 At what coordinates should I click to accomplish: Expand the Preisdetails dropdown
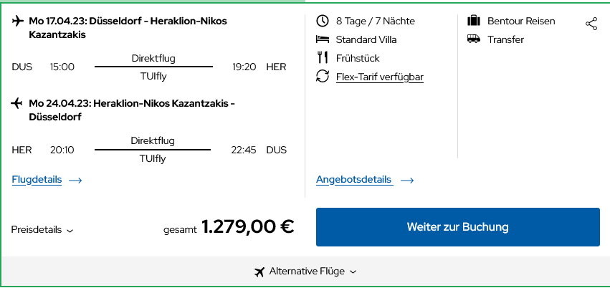tap(42, 230)
